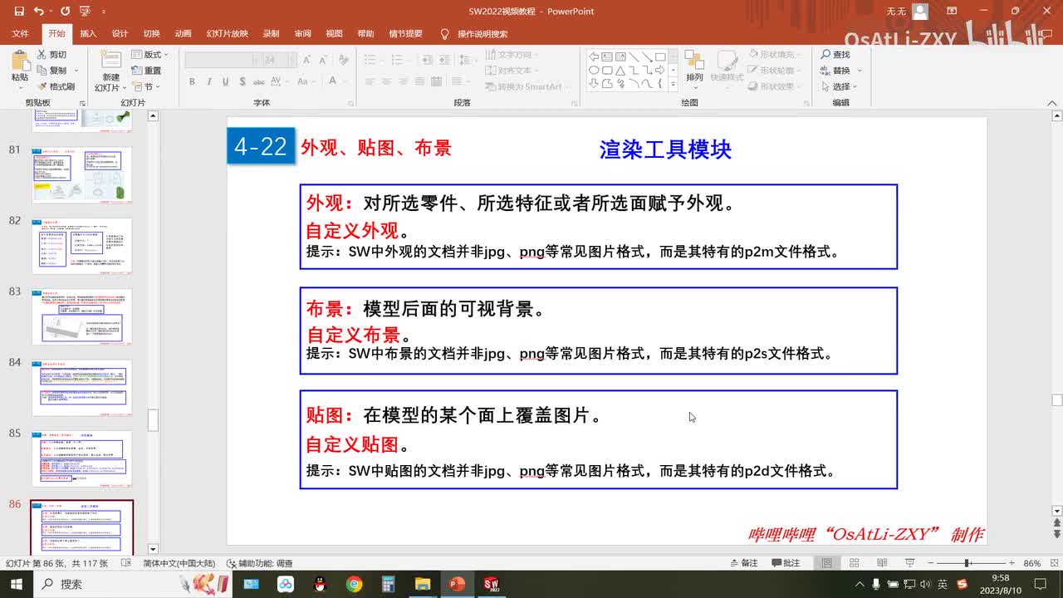Decrease font size with the small A icon
1063x598 pixels.
323,60
